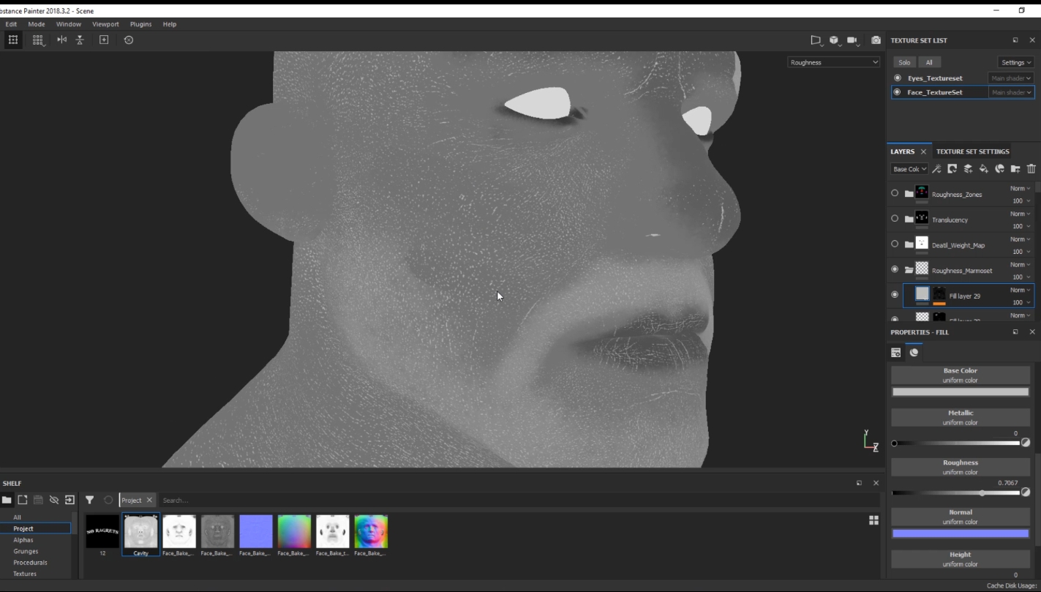This screenshot has width=1041, height=592.
Task: Open the viewport perspective view icon
Action: [816, 40]
